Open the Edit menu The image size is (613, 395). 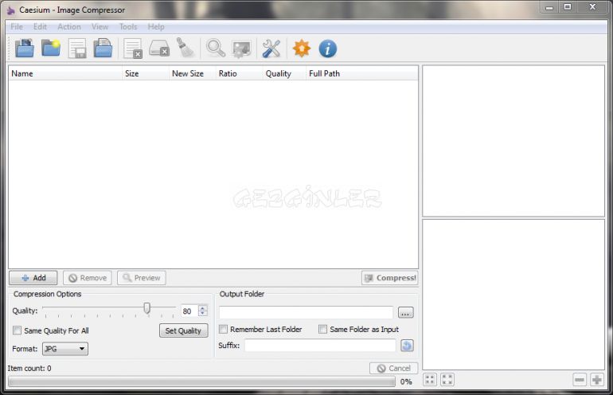(x=40, y=26)
